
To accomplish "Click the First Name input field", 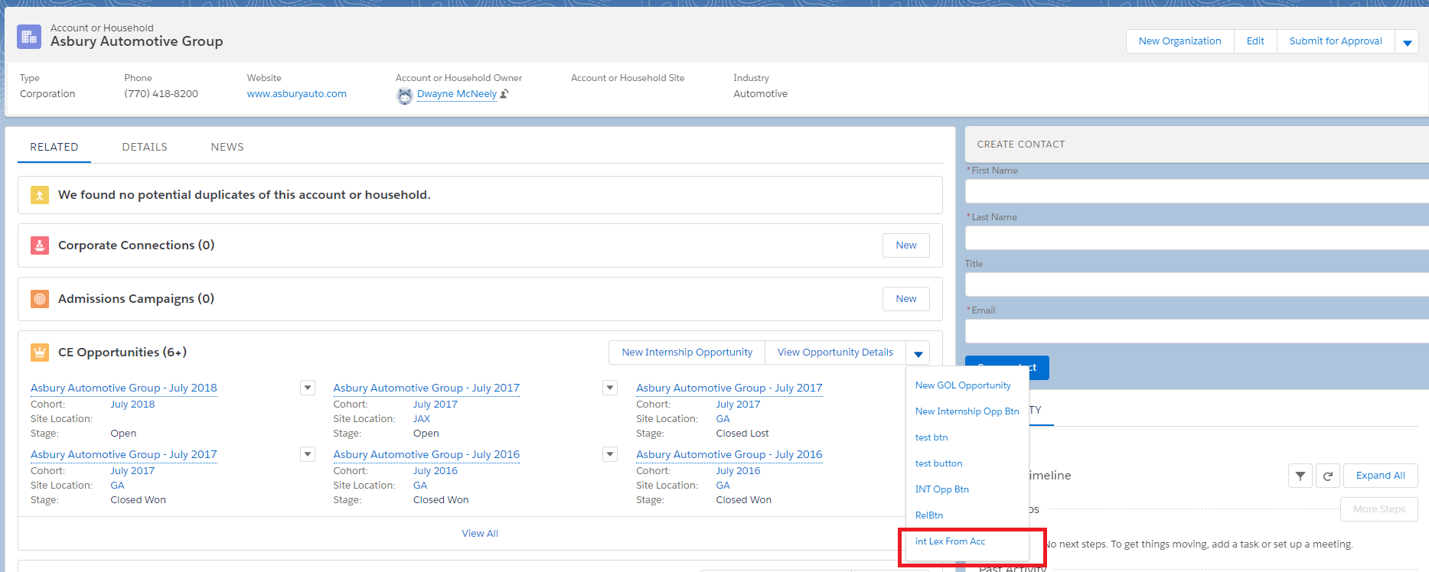I will click(x=1194, y=191).
